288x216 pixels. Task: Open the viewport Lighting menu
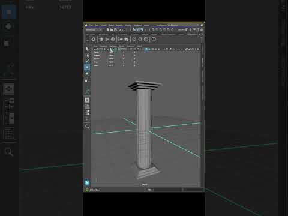(113, 46)
